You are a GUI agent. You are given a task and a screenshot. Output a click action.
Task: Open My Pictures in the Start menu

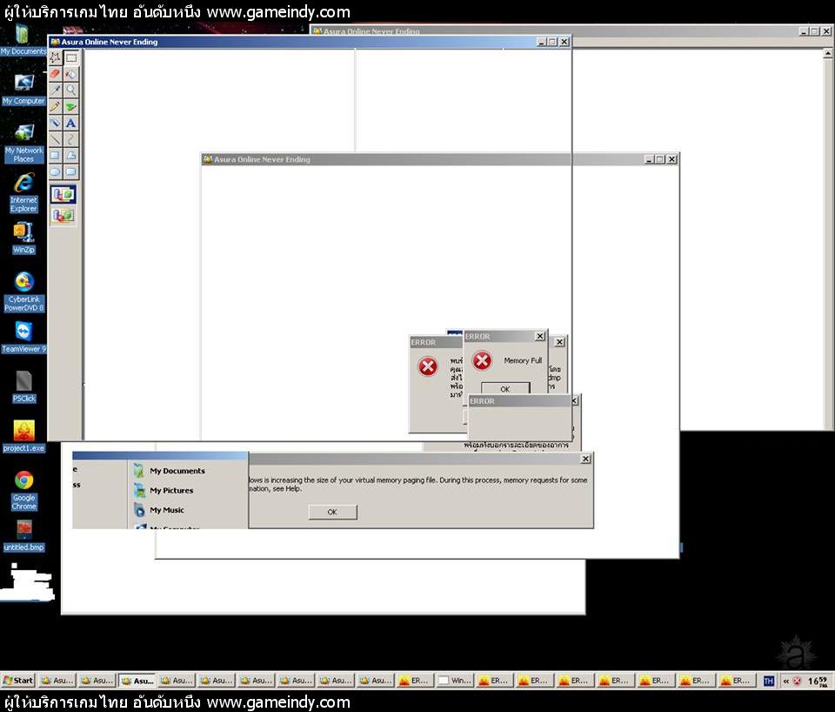click(x=164, y=490)
